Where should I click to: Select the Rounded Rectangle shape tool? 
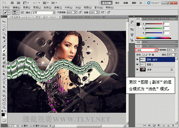click(4, 91)
